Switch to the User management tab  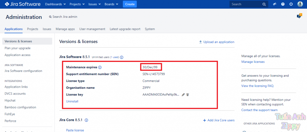92,29
